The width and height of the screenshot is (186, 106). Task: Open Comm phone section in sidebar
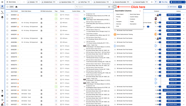coord(2,12)
